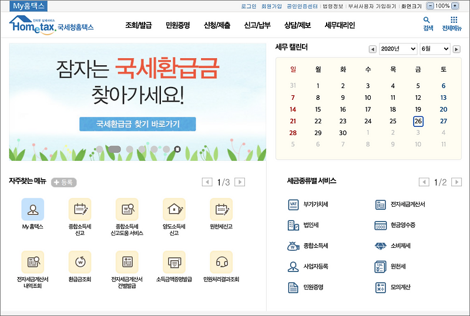The image size is (470, 316).
Task: Decrease screen size with minus button
Action: [x=430, y=6]
